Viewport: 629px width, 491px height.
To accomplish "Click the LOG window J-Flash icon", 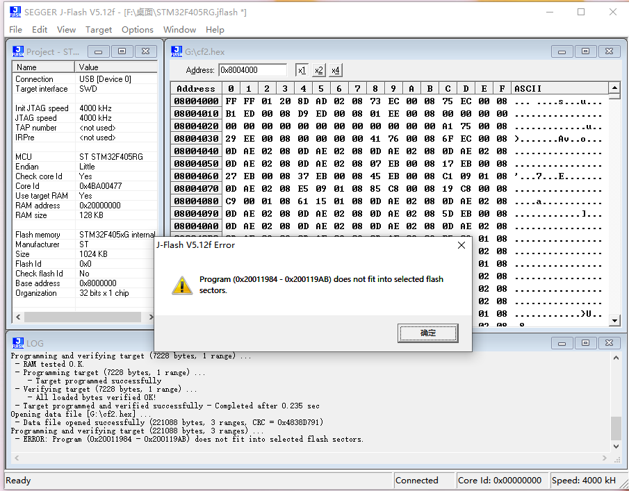I will [18, 343].
